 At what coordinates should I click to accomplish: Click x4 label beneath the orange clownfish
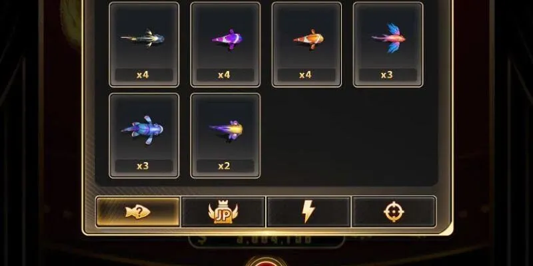[306, 74]
